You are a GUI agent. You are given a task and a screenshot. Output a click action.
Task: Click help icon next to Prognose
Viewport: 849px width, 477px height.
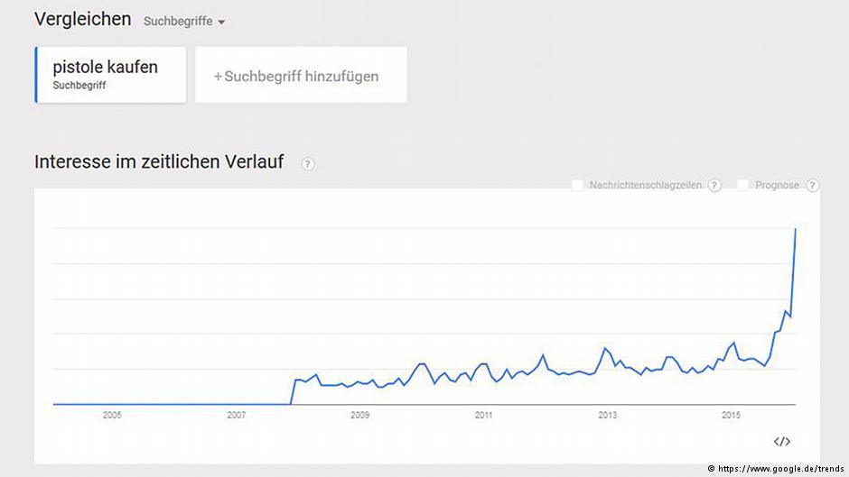[x=813, y=186]
